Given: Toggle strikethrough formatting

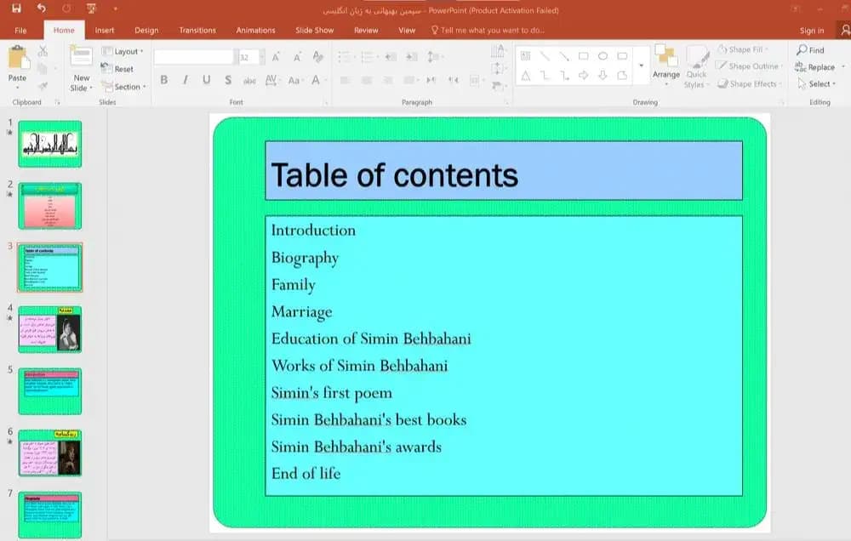Looking at the screenshot, I should pos(249,81).
